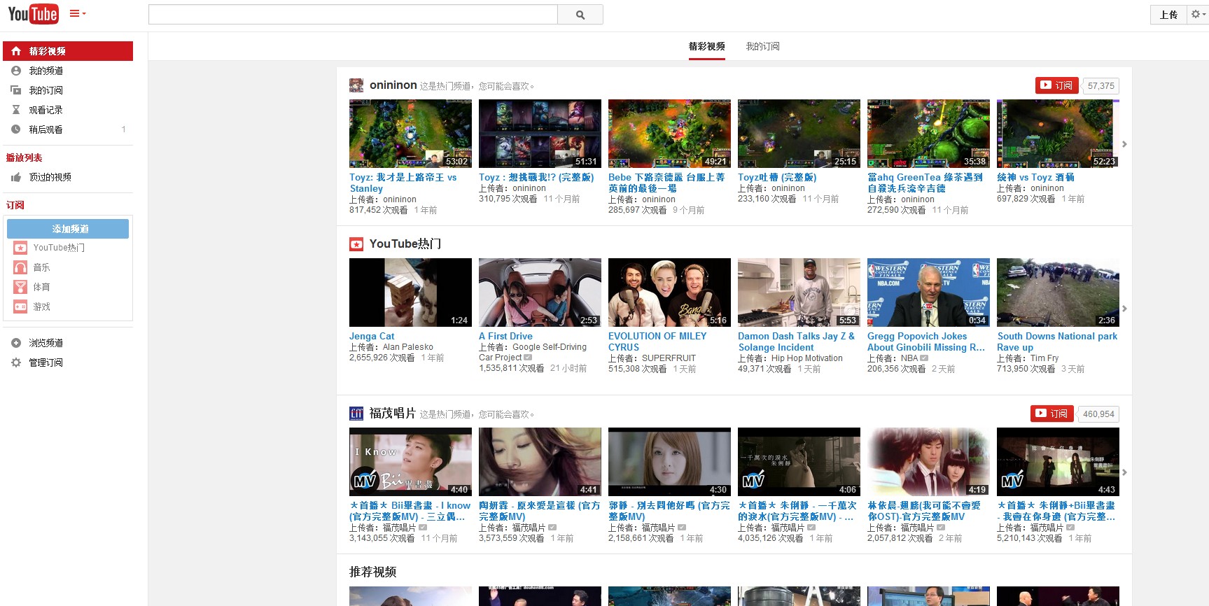Subscribe to the 福茂唱片 channel
The width and height of the screenshot is (1209, 606).
tap(1052, 414)
